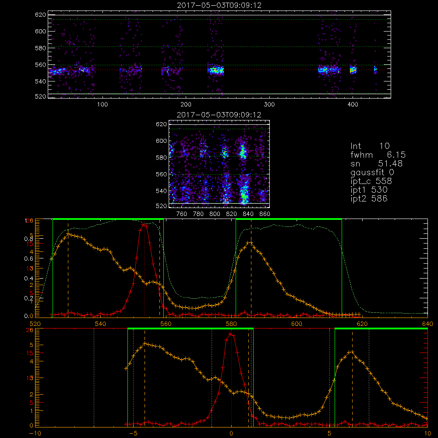
Task: Click x-axis label -10 of the bottom plot
Action: tap(35, 434)
